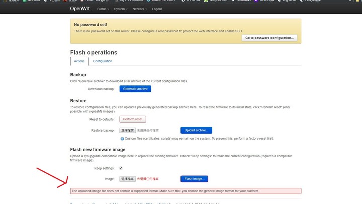
Task: Select the Actions tab
Action: pyautogui.click(x=79, y=61)
